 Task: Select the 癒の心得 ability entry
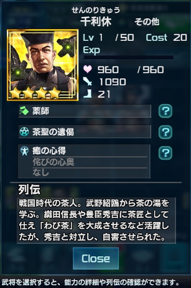(x=49, y=151)
